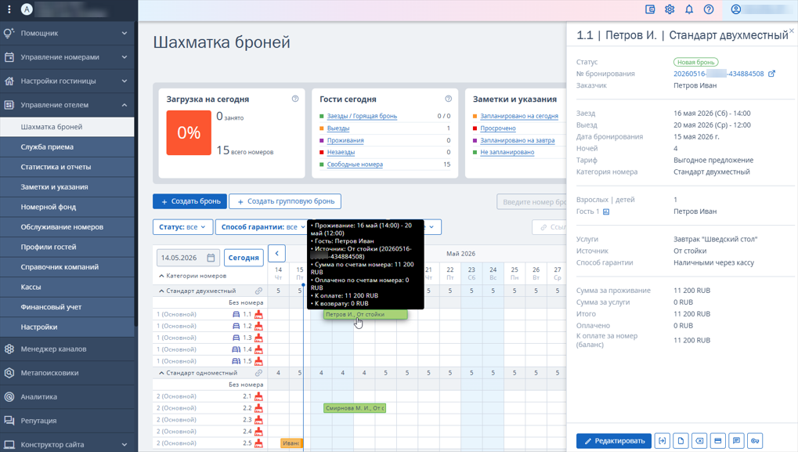Open the Статус: все filter dropdown
The height and width of the screenshot is (452, 798).
pyautogui.click(x=182, y=227)
